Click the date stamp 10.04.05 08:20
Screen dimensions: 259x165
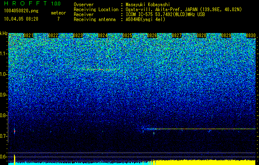[21, 19]
